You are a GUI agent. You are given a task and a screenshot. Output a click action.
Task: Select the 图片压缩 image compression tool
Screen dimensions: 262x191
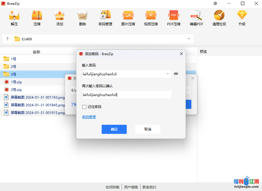[x=128, y=16]
